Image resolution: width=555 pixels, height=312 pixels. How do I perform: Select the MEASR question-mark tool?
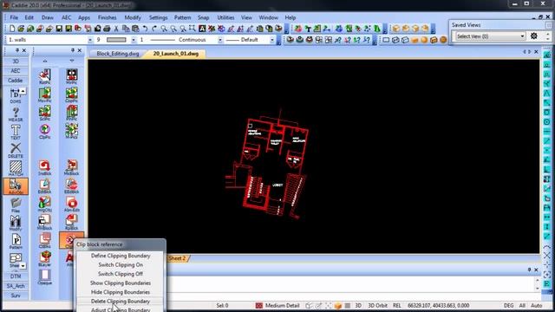point(16,114)
